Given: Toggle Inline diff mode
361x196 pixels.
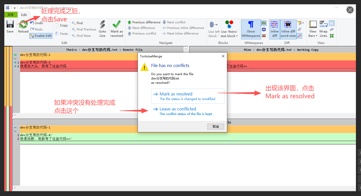Looking at the screenshot, I should coord(275,29).
